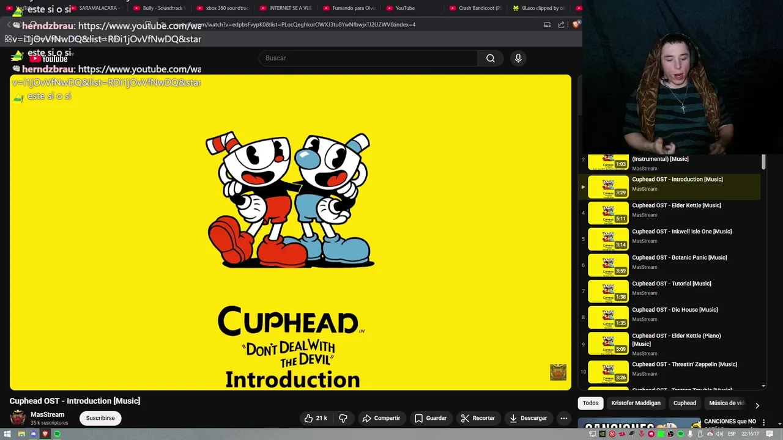Subscribe with the Suscribirse button
This screenshot has height=440, width=783.
100,418
